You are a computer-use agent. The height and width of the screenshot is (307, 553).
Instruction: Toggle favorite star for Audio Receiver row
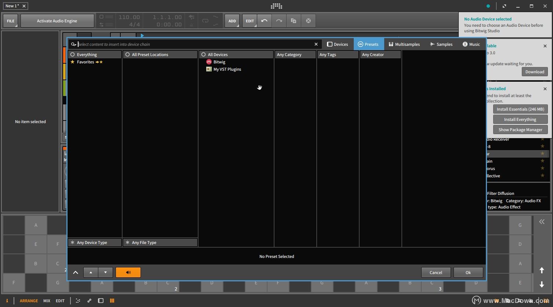(x=542, y=139)
